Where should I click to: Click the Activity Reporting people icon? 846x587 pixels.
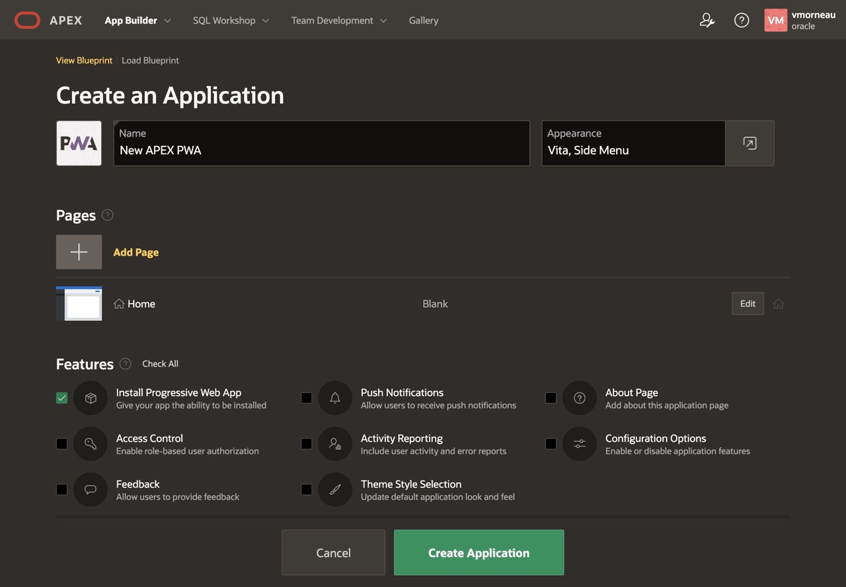coord(335,444)
